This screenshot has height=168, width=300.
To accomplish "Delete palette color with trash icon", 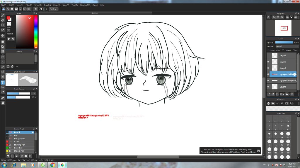I will coord(12,66).
